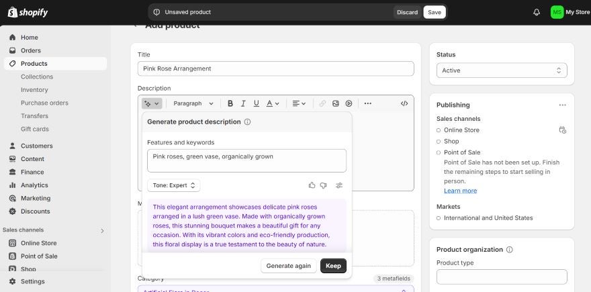591x292 pixels.
Task: Open the text color picker
Action: coord(273,103)
